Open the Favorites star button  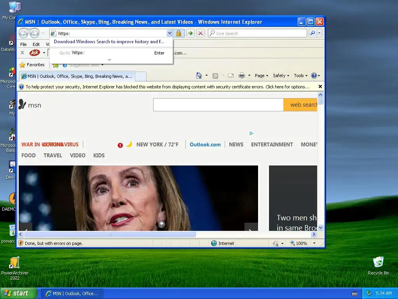(x=32, y=65)
